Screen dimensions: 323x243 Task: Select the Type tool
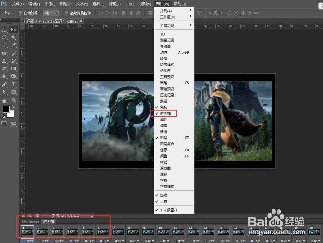tap(14, 85)
